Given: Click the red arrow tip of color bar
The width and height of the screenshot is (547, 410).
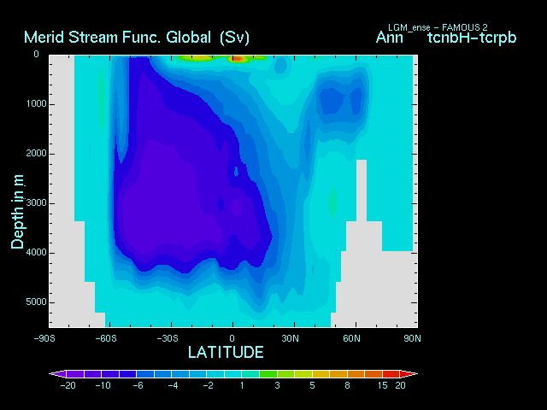Looking at the screenshot, I should coord(409,374).
